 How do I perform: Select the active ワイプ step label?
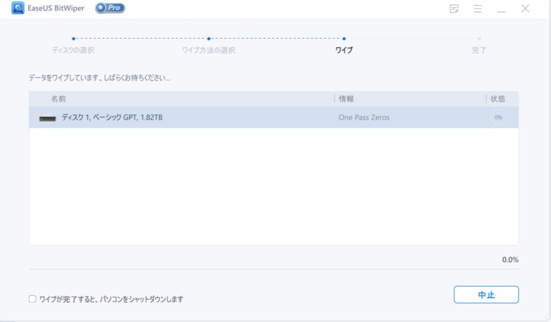pos(344,51)
